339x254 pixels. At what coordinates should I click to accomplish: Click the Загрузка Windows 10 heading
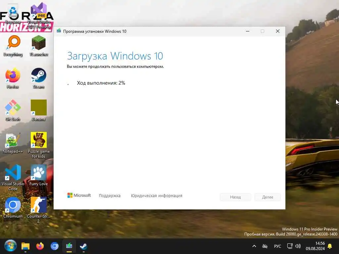pos(115,56)
